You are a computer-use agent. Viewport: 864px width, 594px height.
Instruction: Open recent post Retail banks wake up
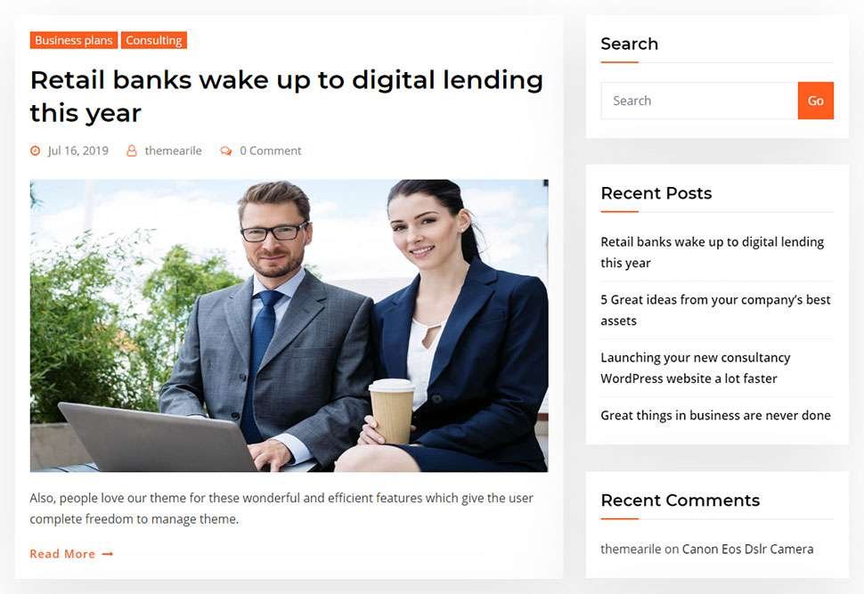pyautogui.click(x=712, y=252)
